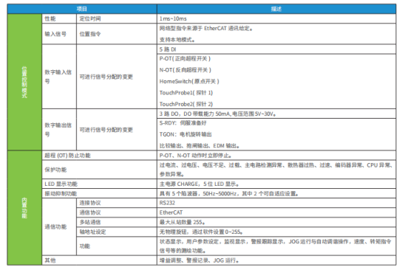Click the 定位时间 cell
The width and height of the screenshot is (411, 267).
[117, 18]
